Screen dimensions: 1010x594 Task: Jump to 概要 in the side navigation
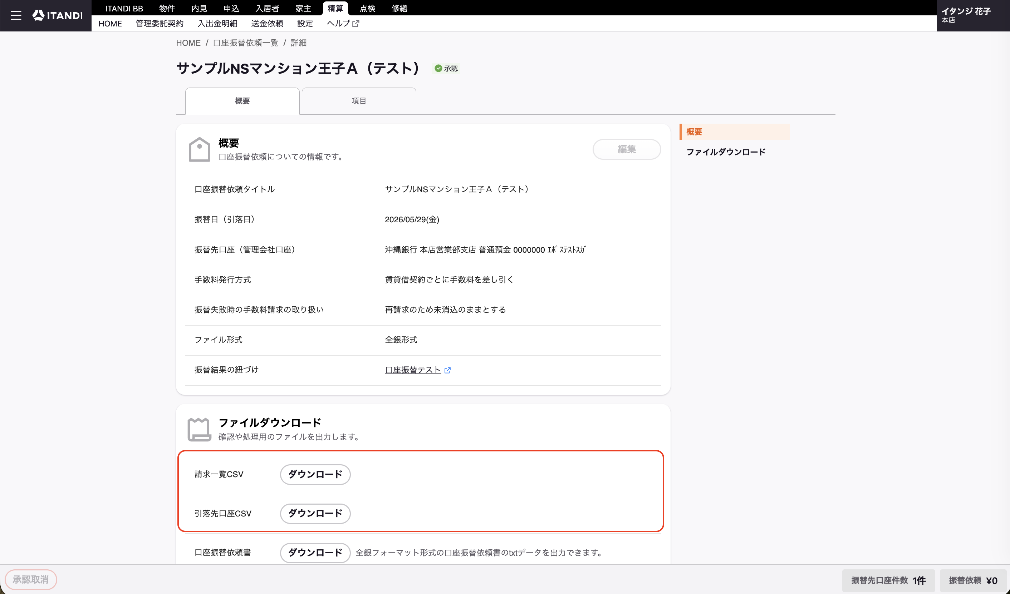[735, 132]
